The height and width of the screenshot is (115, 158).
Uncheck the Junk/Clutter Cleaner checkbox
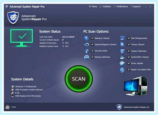129,57
